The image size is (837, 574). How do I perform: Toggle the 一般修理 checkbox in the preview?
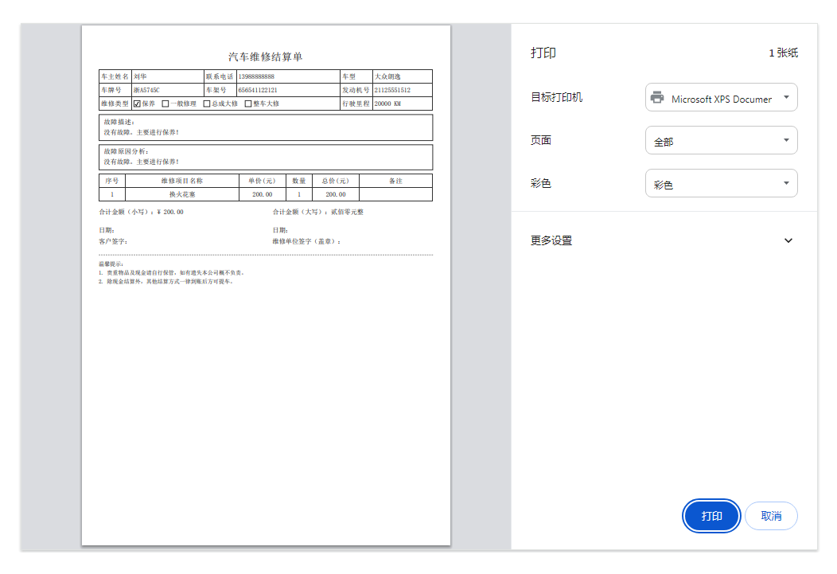[x=165, y=103]
